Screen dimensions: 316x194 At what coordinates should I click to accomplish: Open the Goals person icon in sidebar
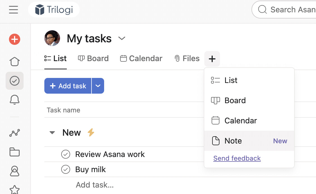pos(15,171)
